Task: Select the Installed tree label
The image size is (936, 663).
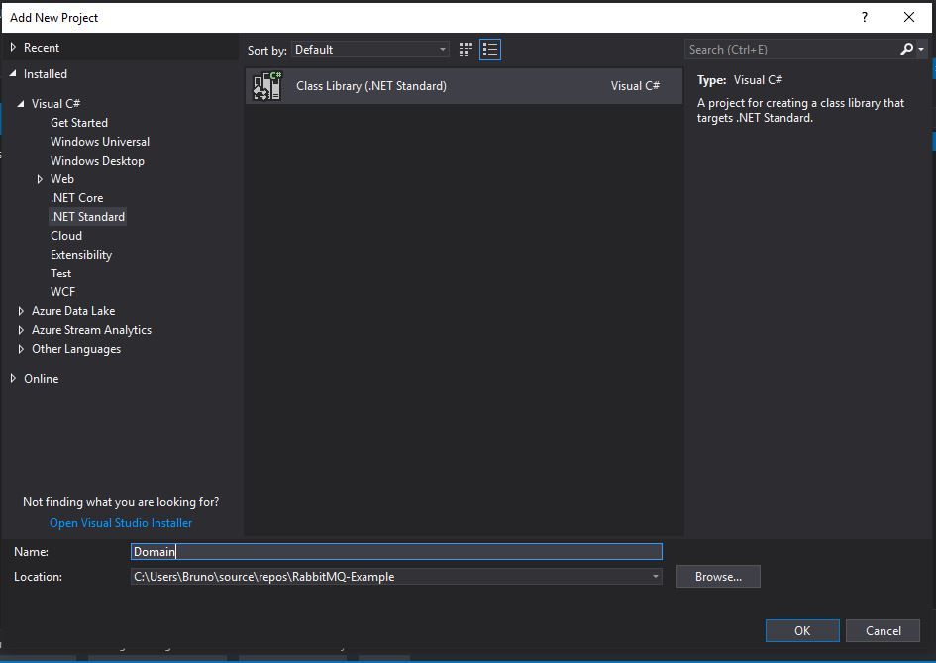Action: (46, 74)
